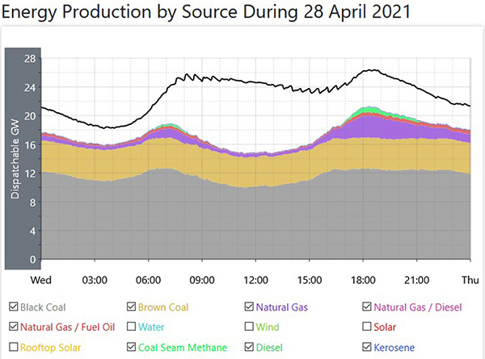Disable the Brown Coal series checkbox
This screenshot has height=359, width=485.
[x=132, y=307]
